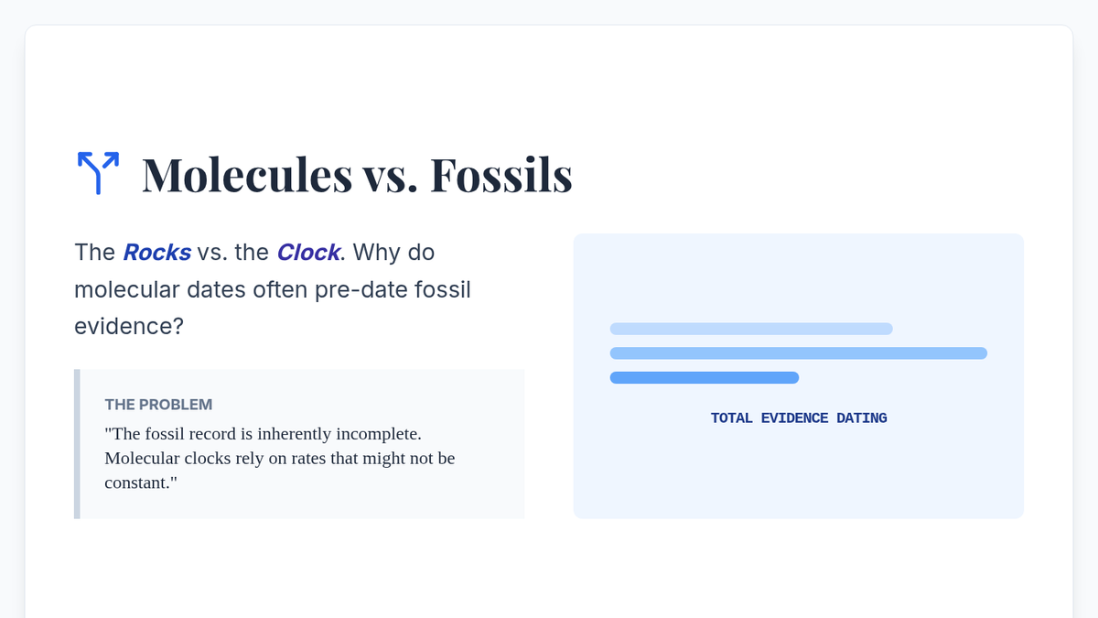Click the word "constant." ending the quote

point(140,482)
